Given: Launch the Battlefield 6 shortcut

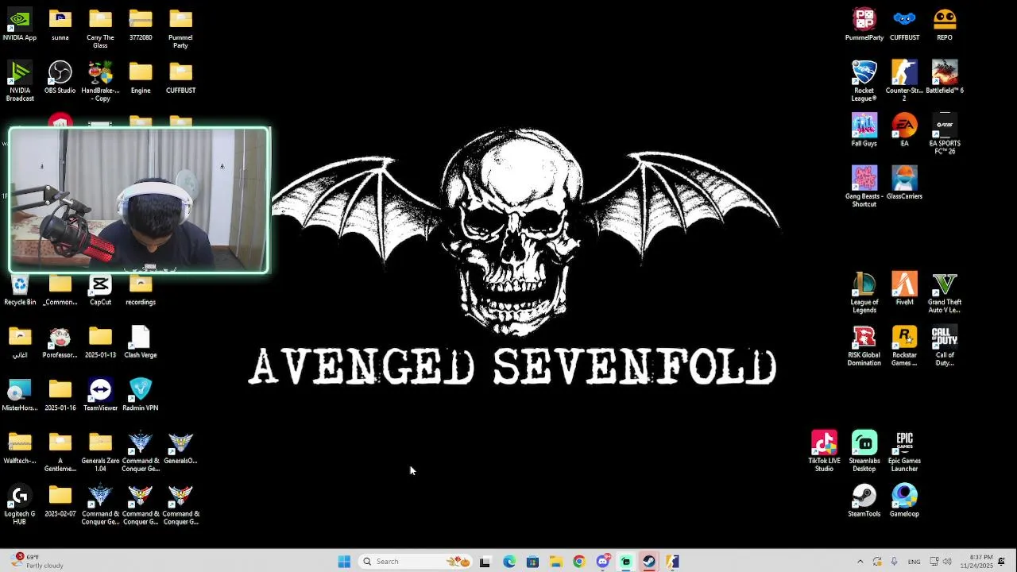Looking at the screenshot, I should 945,78.
